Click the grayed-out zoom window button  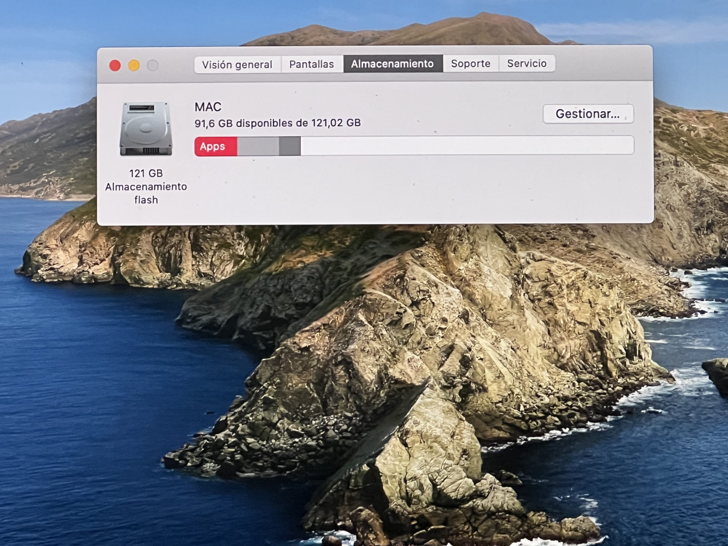pyautogui.click(x=153, y=65)
